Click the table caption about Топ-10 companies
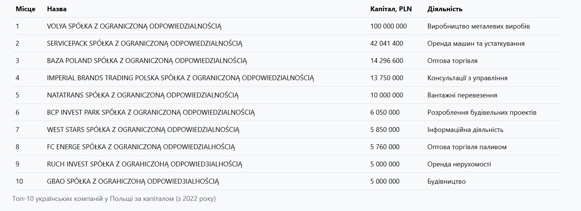581x211 pixels. (114, 199)
